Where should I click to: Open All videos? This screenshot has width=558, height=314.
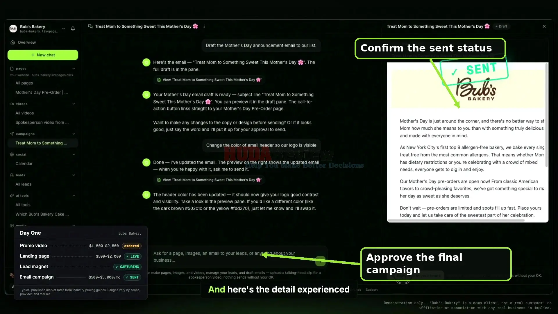tap(25, 113)
